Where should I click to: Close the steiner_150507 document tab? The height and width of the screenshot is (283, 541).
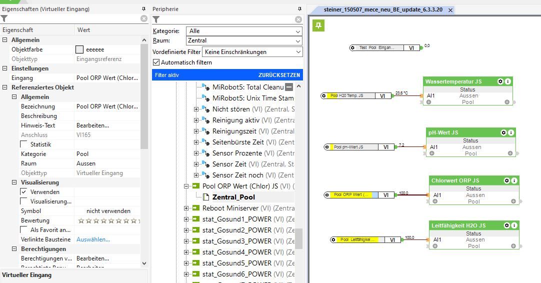pyautogui.click(x=450, y=10)
